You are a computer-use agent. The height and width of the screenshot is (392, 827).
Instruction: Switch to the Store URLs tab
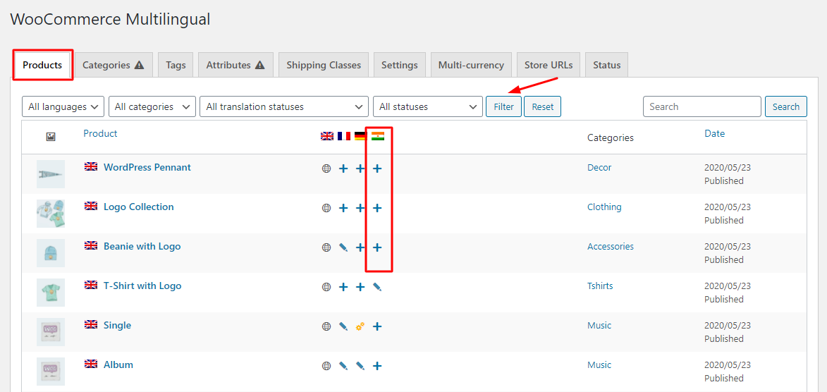[549, 65]
